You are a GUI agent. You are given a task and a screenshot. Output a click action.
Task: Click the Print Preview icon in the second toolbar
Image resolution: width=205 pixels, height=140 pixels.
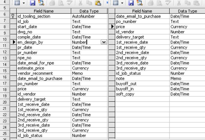click(x=159, y=3)
